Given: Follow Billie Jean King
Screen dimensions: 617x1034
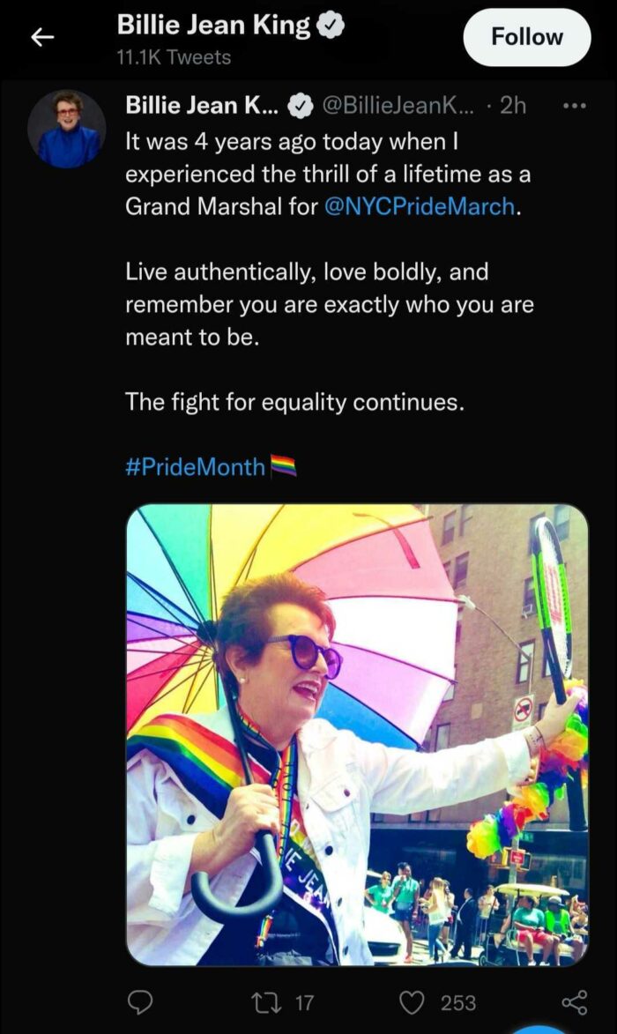Looking at the screenshot, I should click(527, 38).
